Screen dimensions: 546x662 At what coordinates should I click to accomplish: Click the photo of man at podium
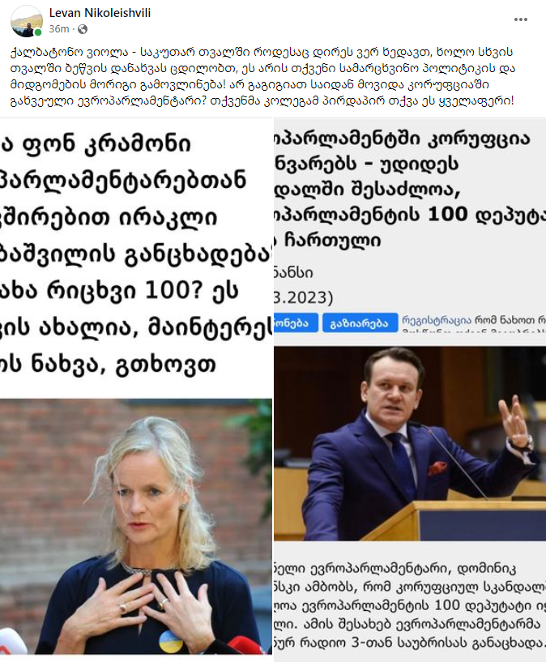click(410, 444)
